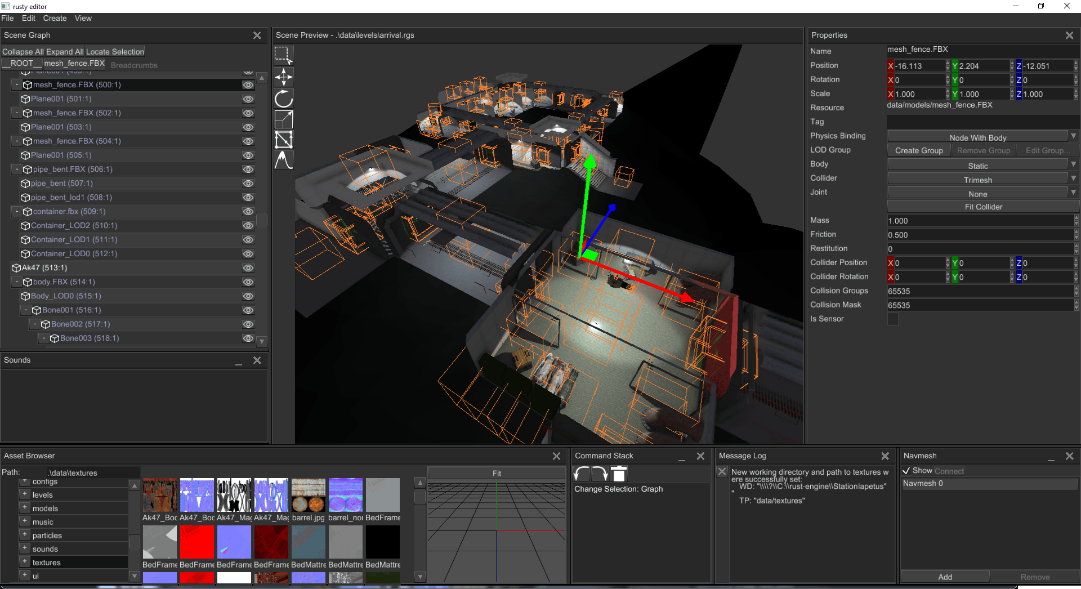Pick the scale tool icon
1081x589 pixels.
284,119
